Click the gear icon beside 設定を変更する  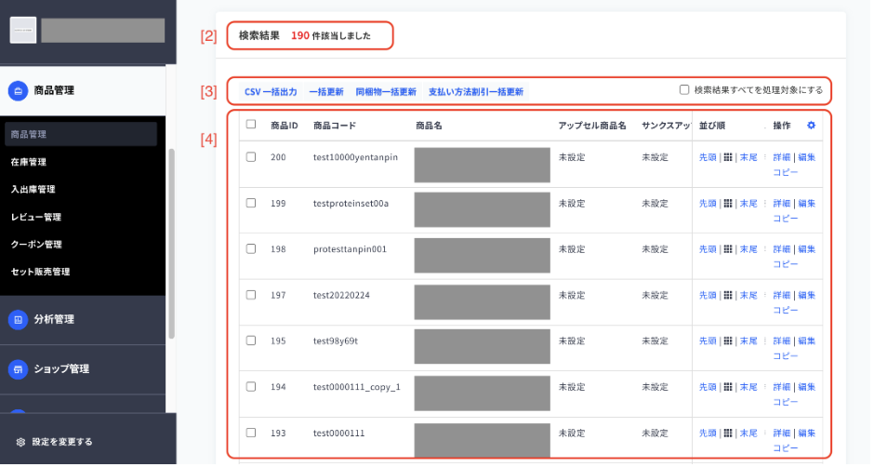tap(20, 444)
